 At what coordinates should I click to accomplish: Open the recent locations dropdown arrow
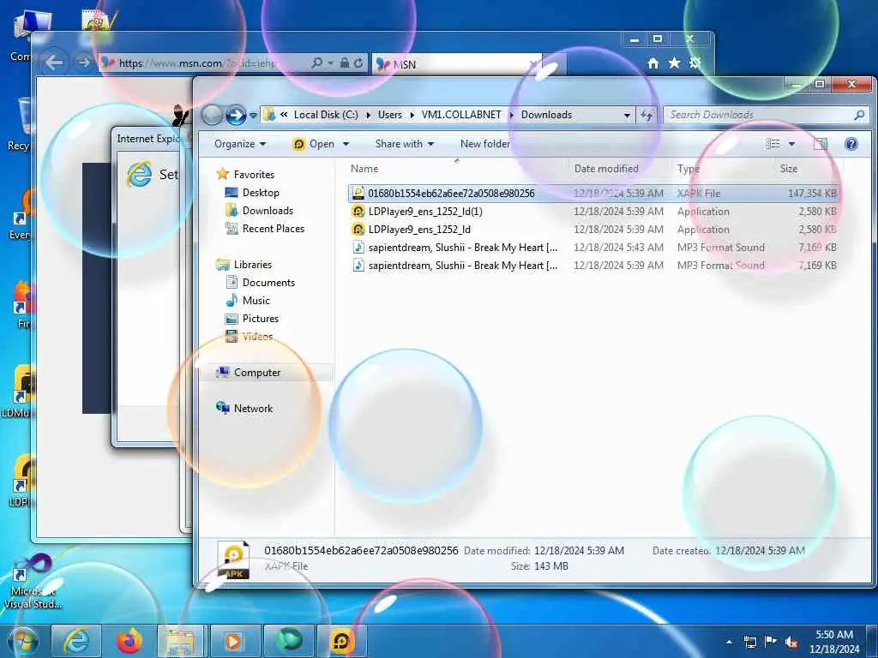(253, 116)
